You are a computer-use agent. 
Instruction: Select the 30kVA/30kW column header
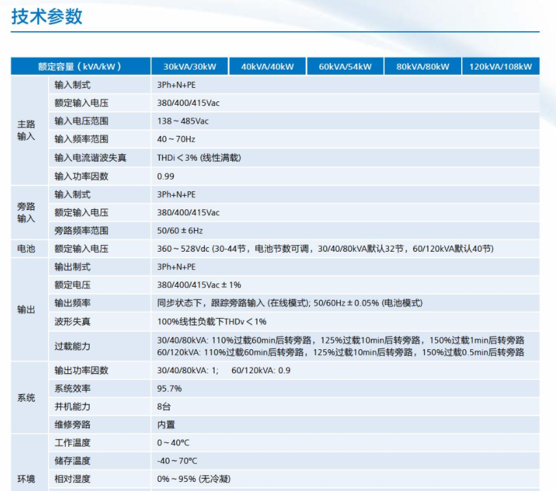(189, 67)
